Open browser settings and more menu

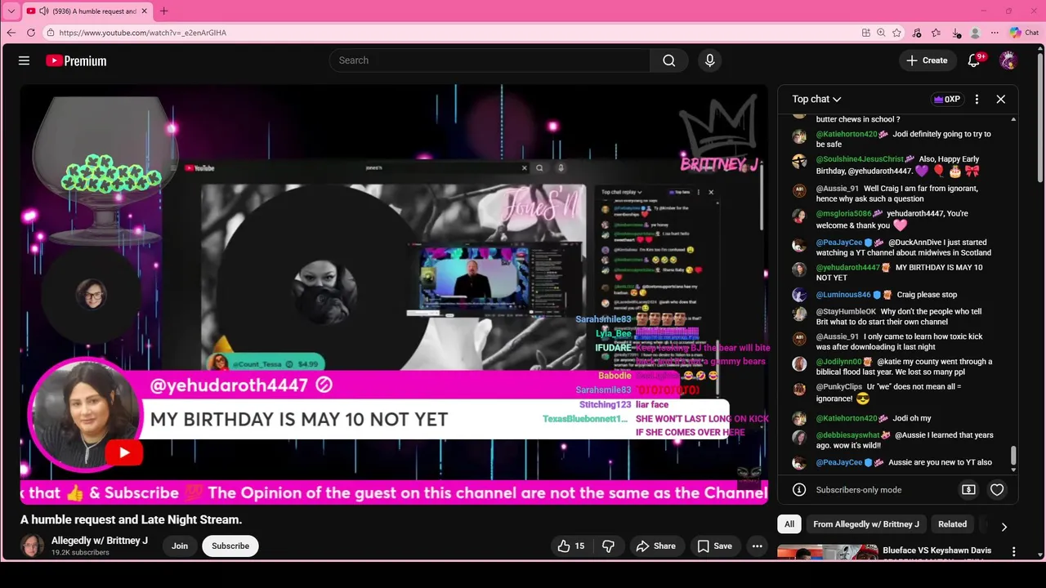click(x=995, y=33)
